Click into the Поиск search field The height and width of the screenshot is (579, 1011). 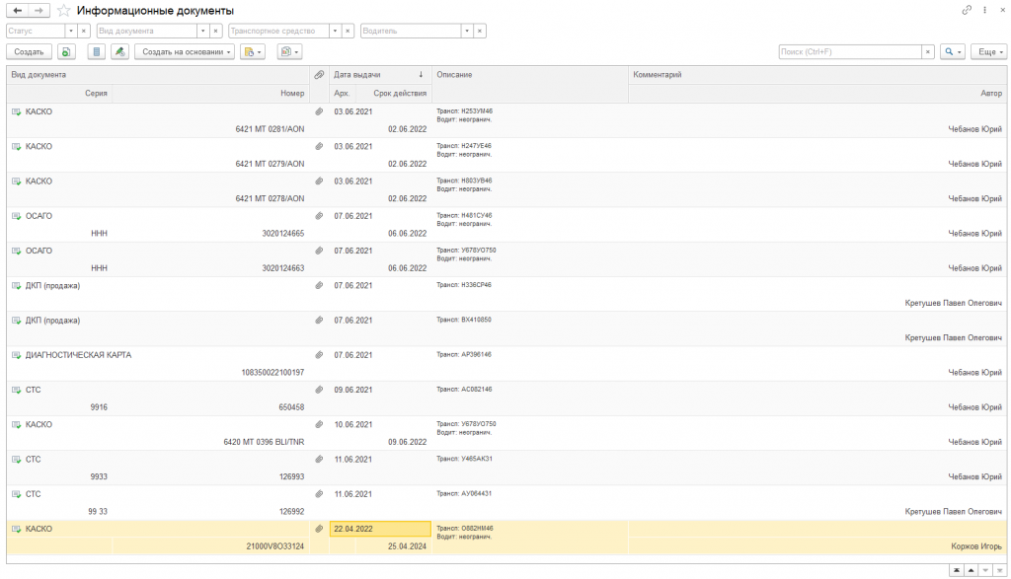pos(849,51)
